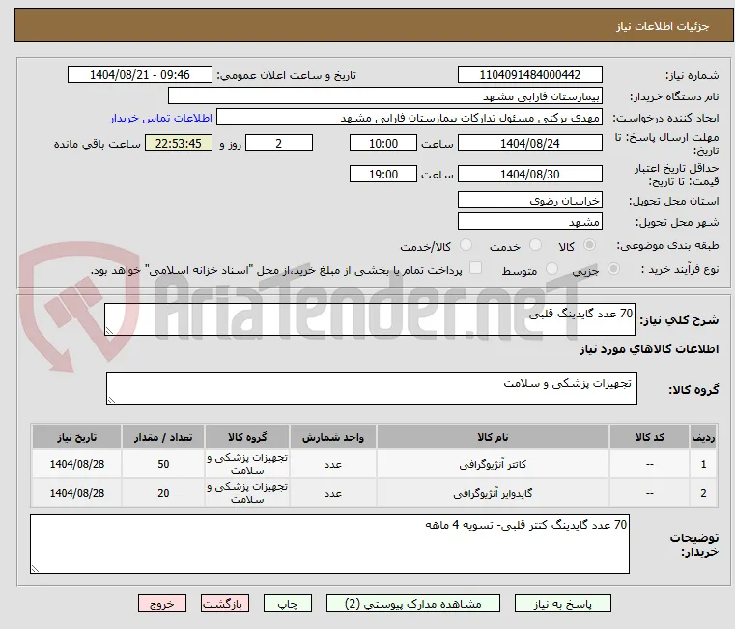Select the خدمت radio button
Screen dimensions: 735x629
[535, 245]
